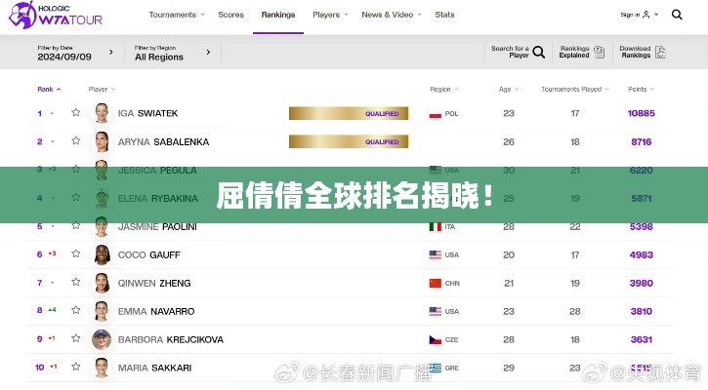Screen dimensions: 708x390
Task: Open Jasmine Paolini's player page
Action: [x=157, y=227]
